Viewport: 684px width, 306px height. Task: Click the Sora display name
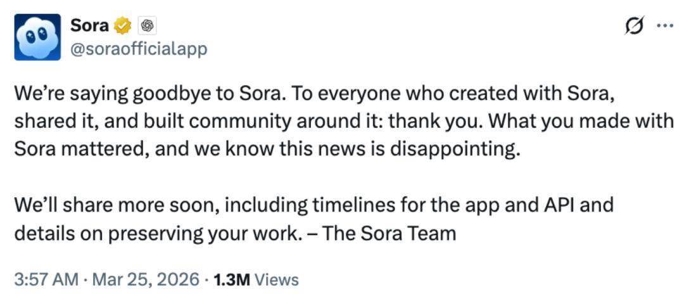(x=89, y=25)
